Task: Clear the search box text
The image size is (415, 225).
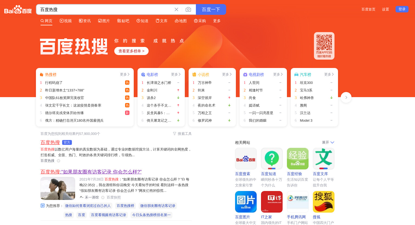Action: [x=176, y=9]
